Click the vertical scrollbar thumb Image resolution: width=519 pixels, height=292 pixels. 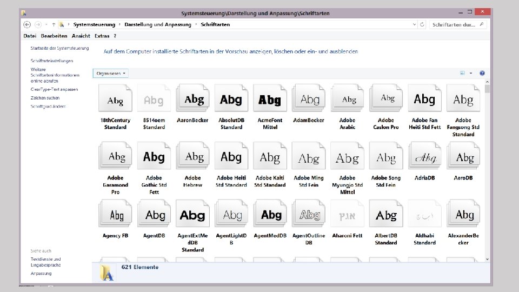pyautogui.click(x=487, y=89)
